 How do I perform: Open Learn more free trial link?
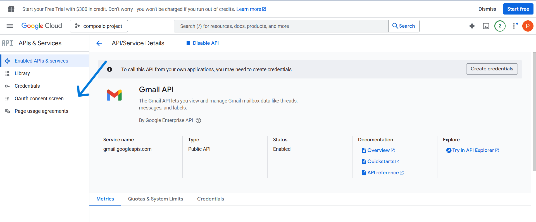[x=251, y=9]
